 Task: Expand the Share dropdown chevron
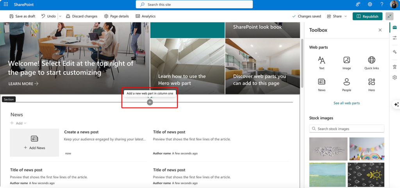coord(346,16)
